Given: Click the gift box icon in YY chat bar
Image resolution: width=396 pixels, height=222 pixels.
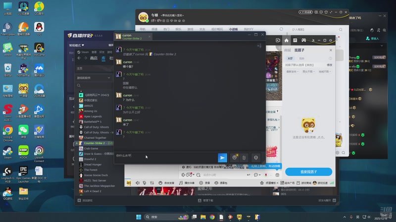Looking at the screenshot, I should [x=277, y=175].
